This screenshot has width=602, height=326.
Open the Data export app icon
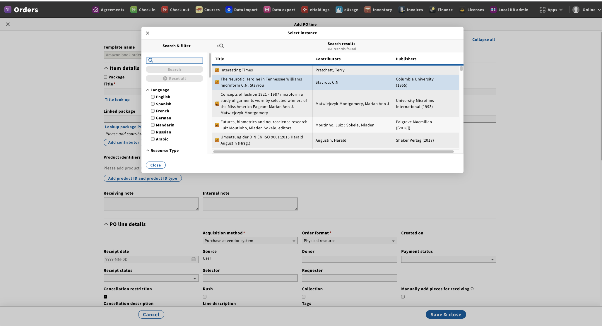pos(267,10)
